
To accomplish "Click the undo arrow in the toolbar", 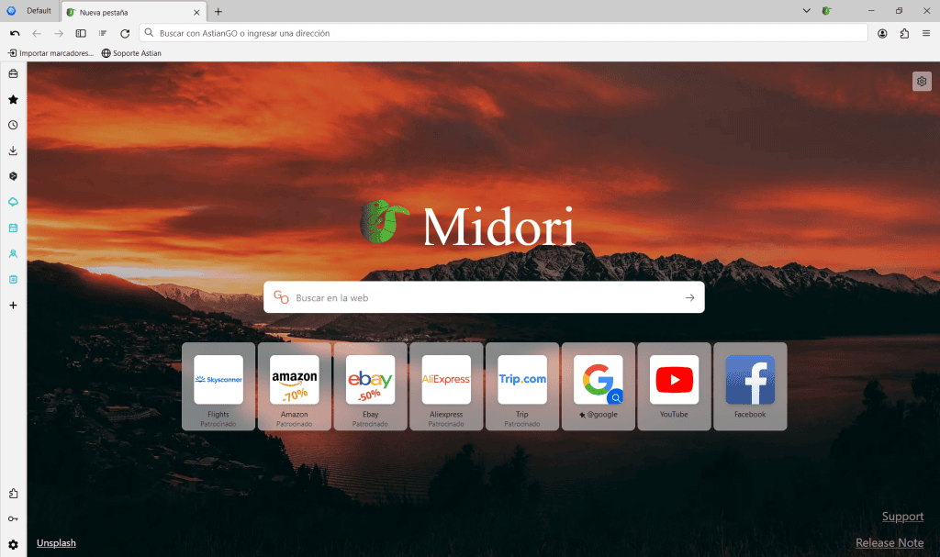I will coord(14,33).
